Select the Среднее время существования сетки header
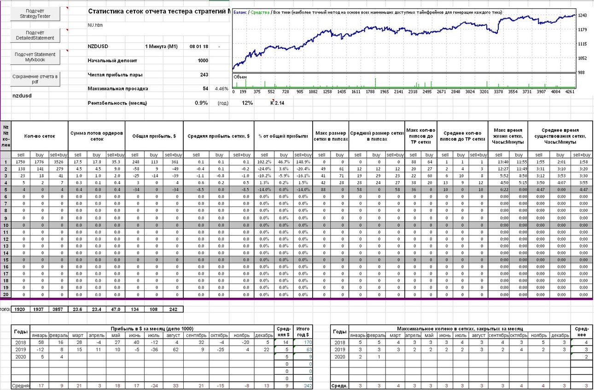594x390 pixels. [x=560, y=136]
